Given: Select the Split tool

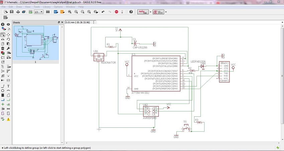Looking at the screenshot, I should click(x=3, y=76).
